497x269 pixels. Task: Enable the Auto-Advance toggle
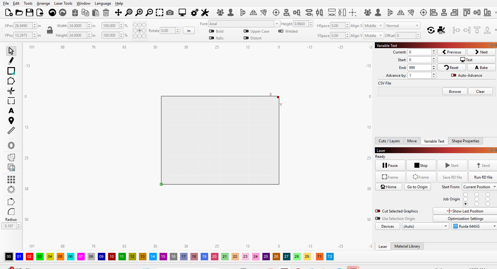pos(454,75)
